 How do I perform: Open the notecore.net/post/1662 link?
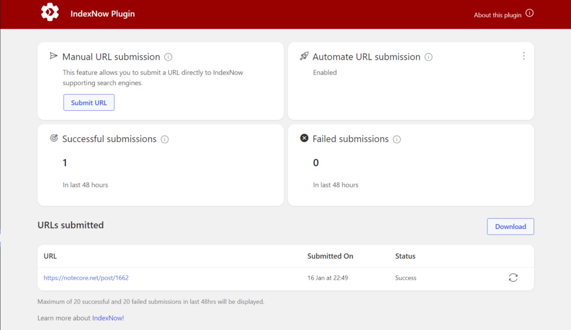click(86, 278)
